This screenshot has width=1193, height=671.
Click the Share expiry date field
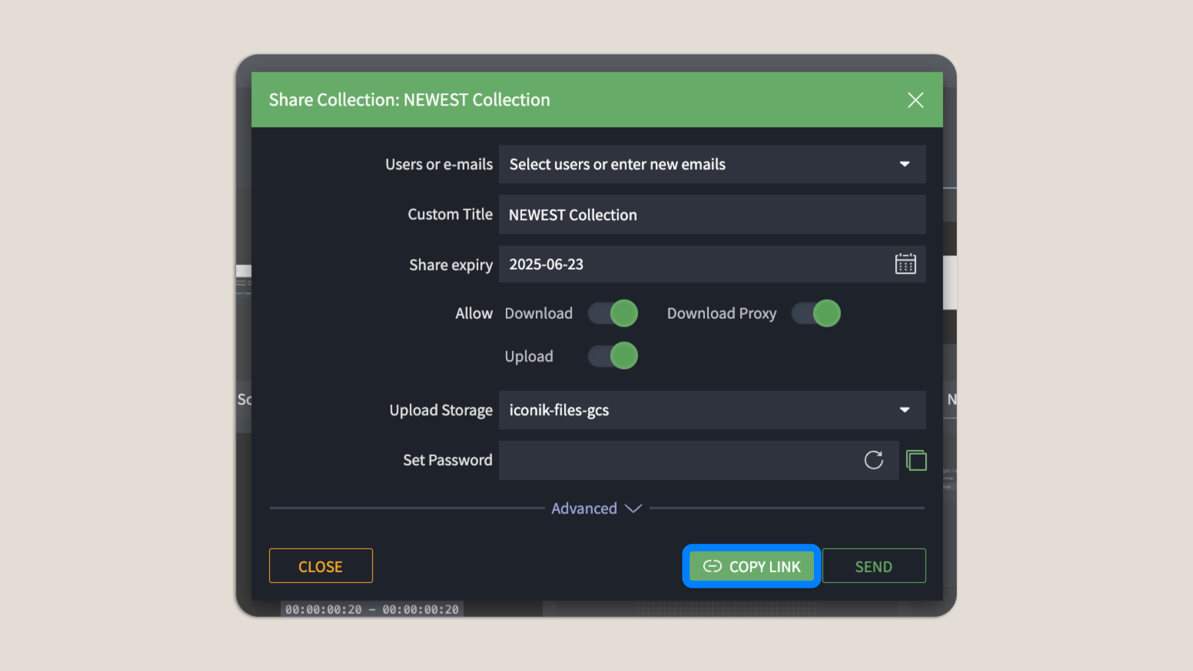[x=712, y=264]
